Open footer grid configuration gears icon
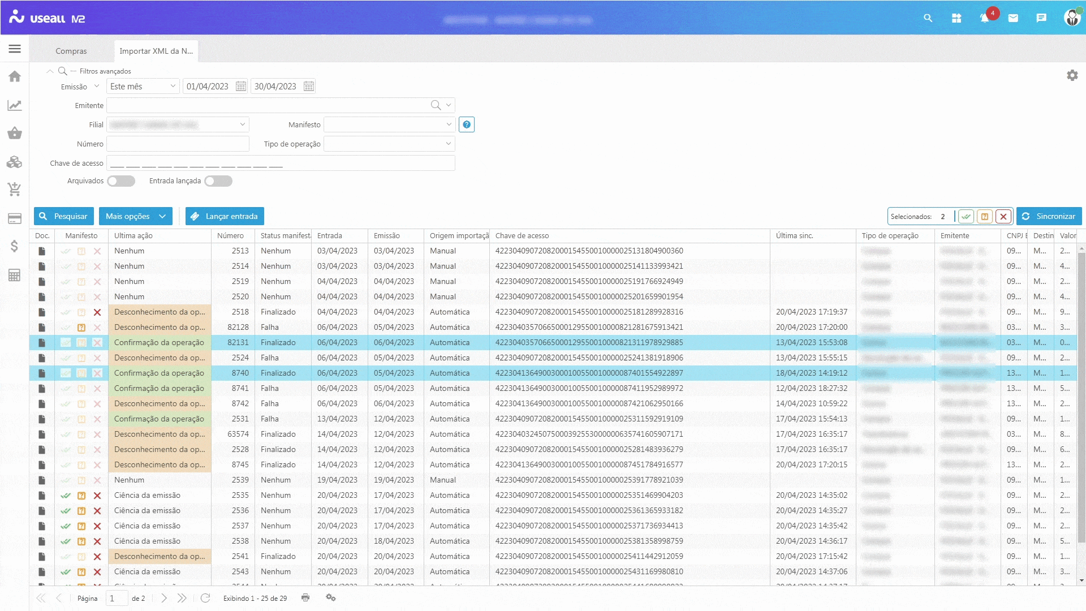Viewport: 1086px width, 611px height. 331,597
